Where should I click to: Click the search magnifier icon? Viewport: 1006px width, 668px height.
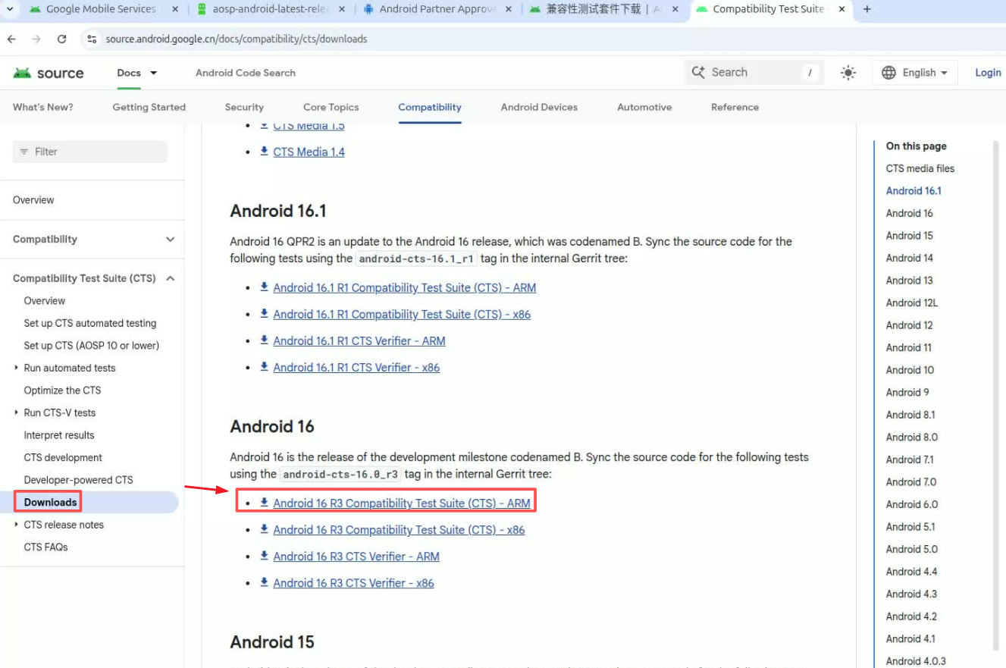[698, 73]
